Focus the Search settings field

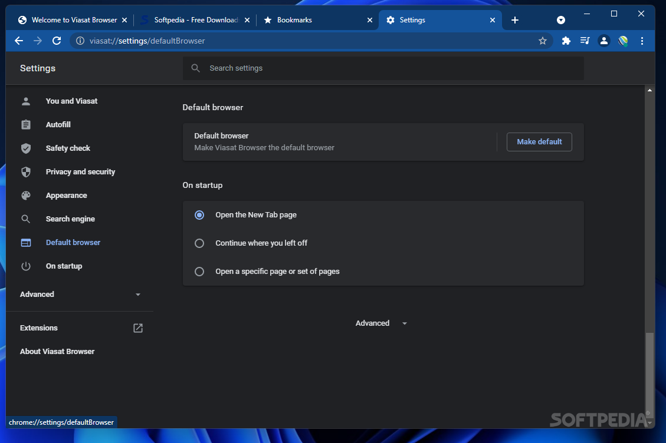pos(383,68)
